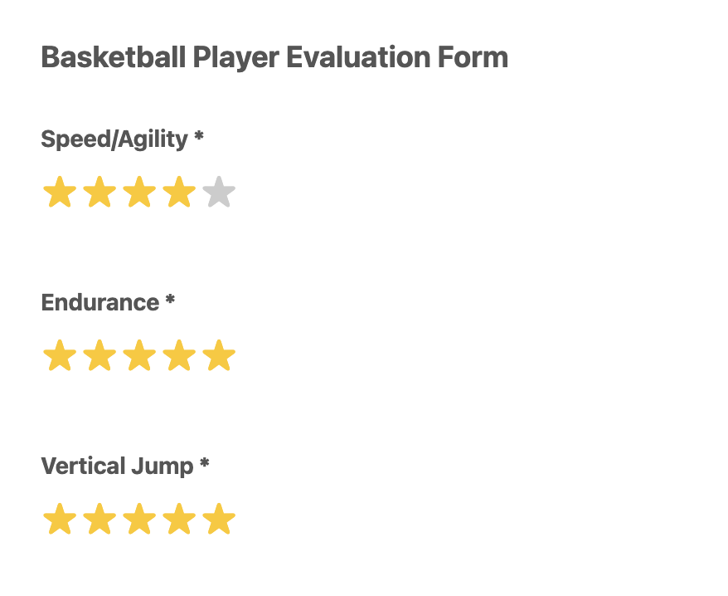The width and height of the screenshot is (728, 596).
Task: Select the third star for Vertical Jump
Action: pos(139,519)
